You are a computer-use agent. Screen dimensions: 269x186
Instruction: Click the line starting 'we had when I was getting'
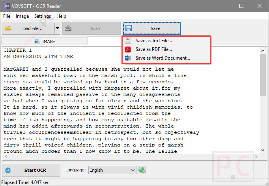93,101
